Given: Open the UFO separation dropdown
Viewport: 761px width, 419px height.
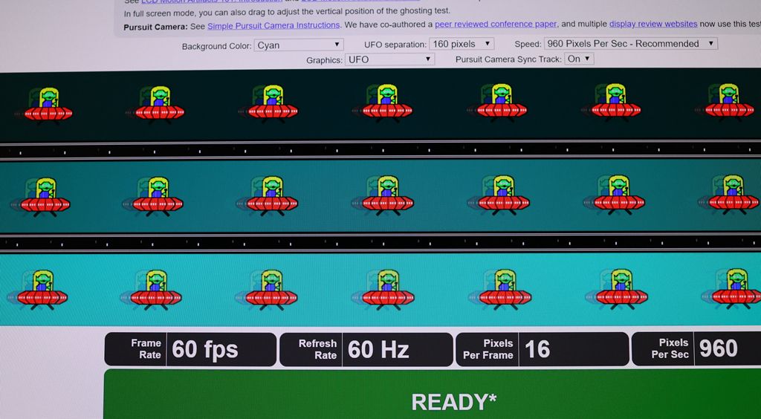Looking at the screenshot, I should point(461,44).
